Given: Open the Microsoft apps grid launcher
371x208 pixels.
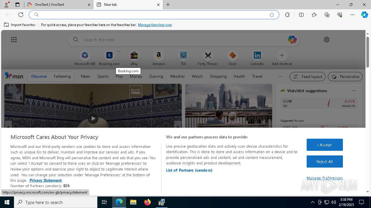Looking at the screenshot, I should [x=14, y=40].
